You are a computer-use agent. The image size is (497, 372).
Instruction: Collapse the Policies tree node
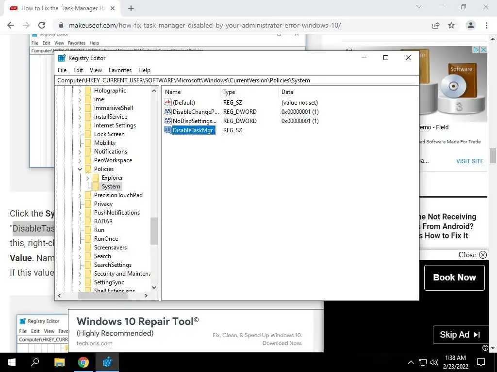click(80, 169)
